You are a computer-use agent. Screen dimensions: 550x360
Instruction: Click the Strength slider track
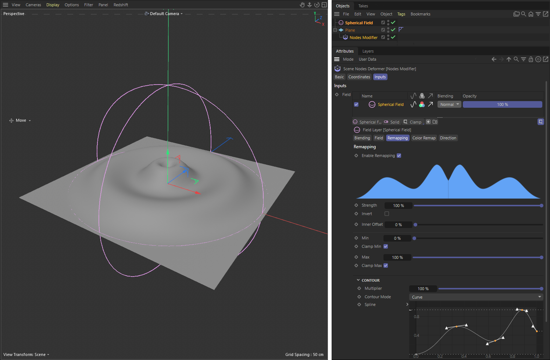[x=478, y=206]
